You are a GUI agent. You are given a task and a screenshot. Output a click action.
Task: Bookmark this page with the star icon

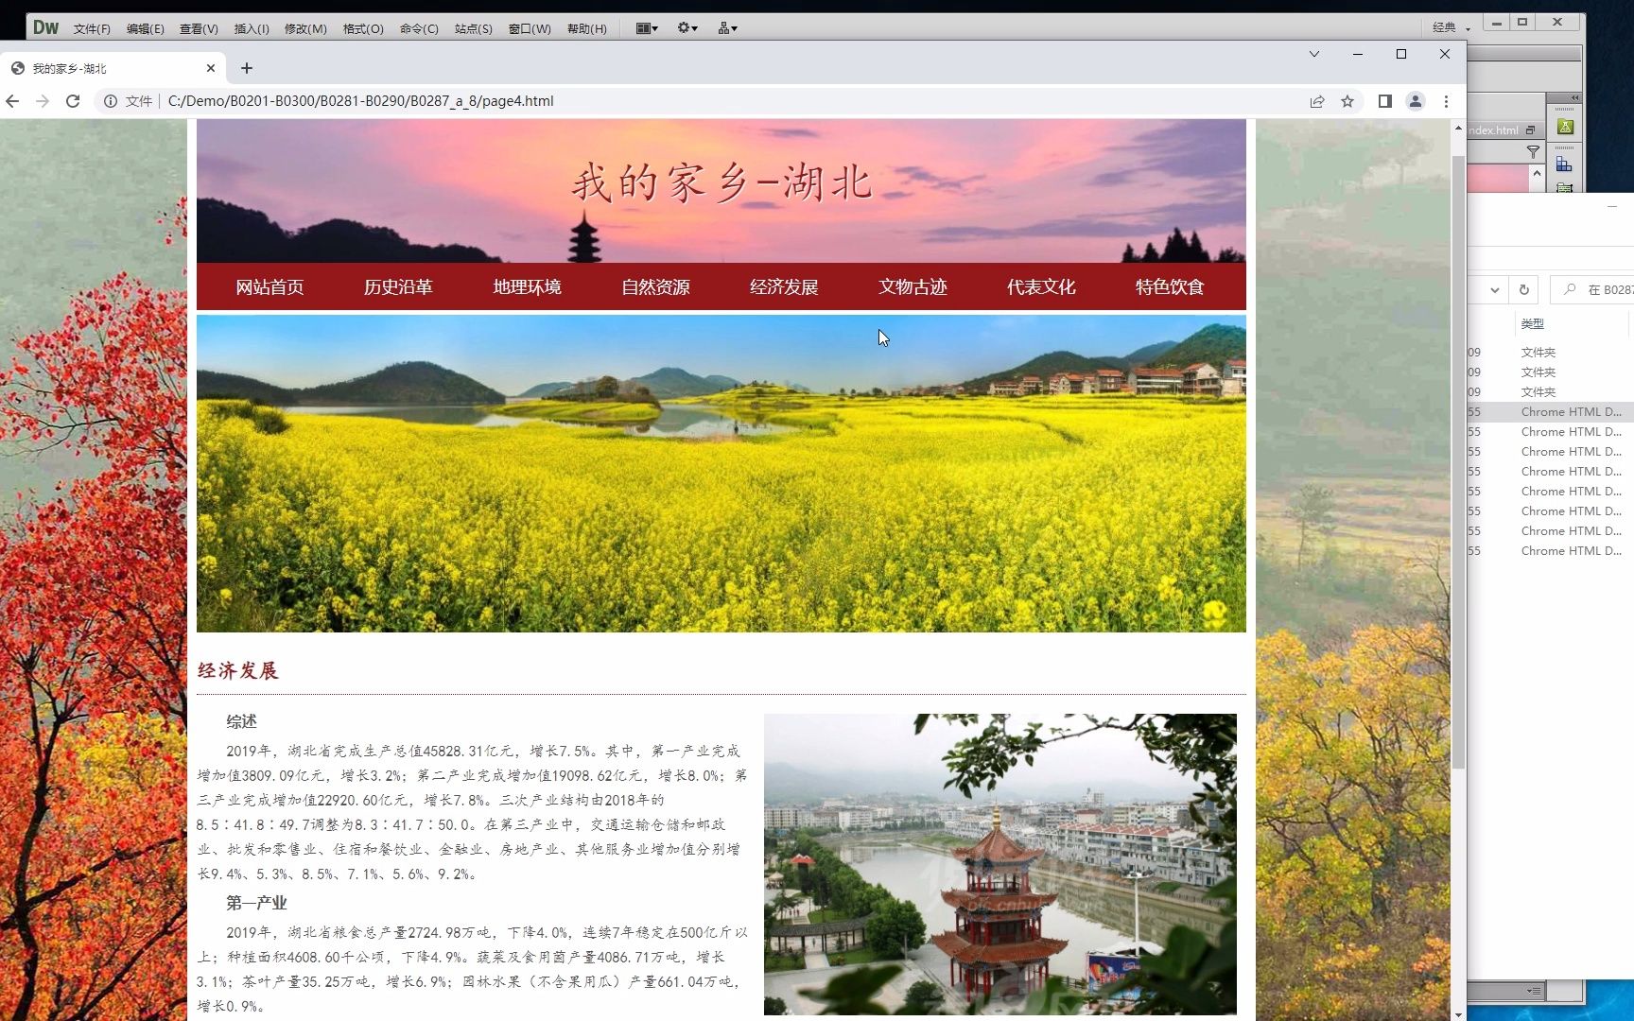1347,101
